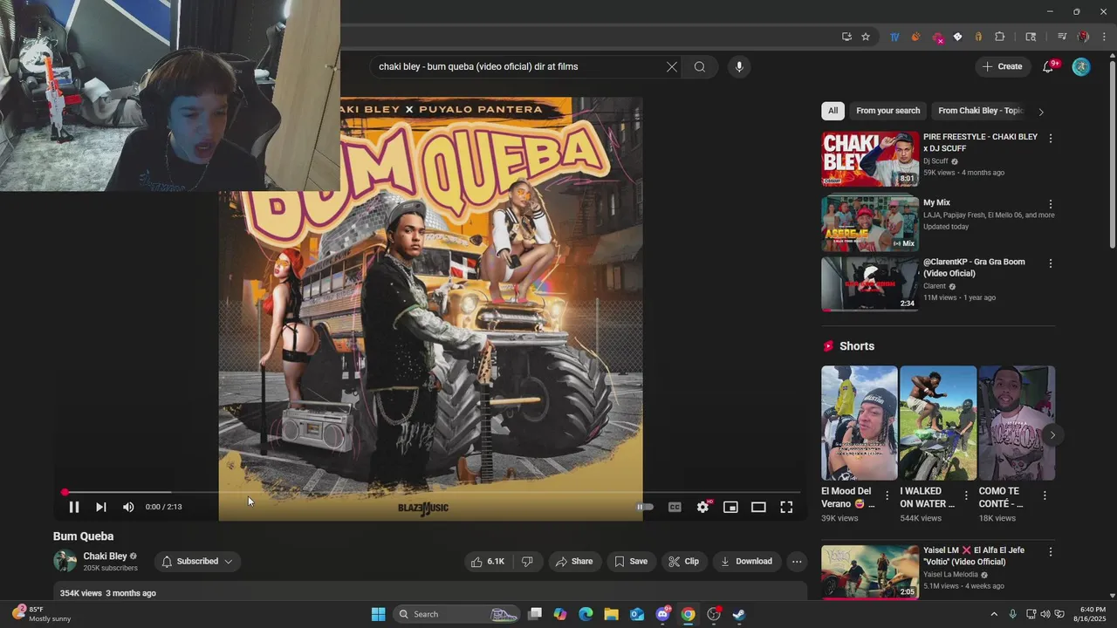Open the Chrome Extensions puzzle icon
The height and width of the screenshot is (628, 1117).
pyautogui.click(x=1000, y=37)
